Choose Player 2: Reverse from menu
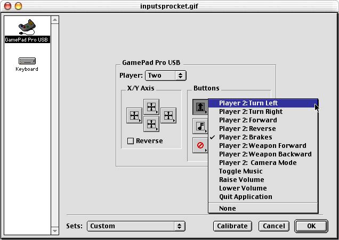 coord(263,129)
